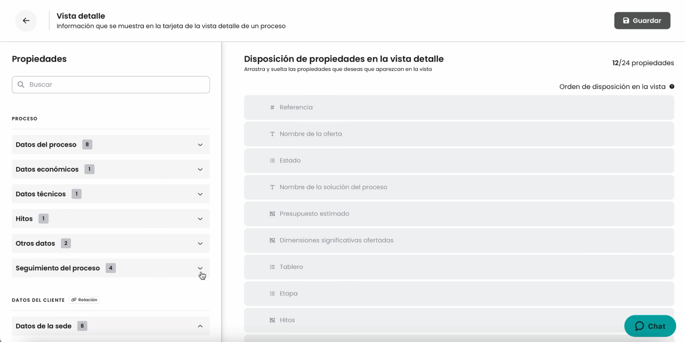The height and width of the screenshot is (342, 685).
Task: Save changes with Guardar button
Action: click(x=642, y=21)
